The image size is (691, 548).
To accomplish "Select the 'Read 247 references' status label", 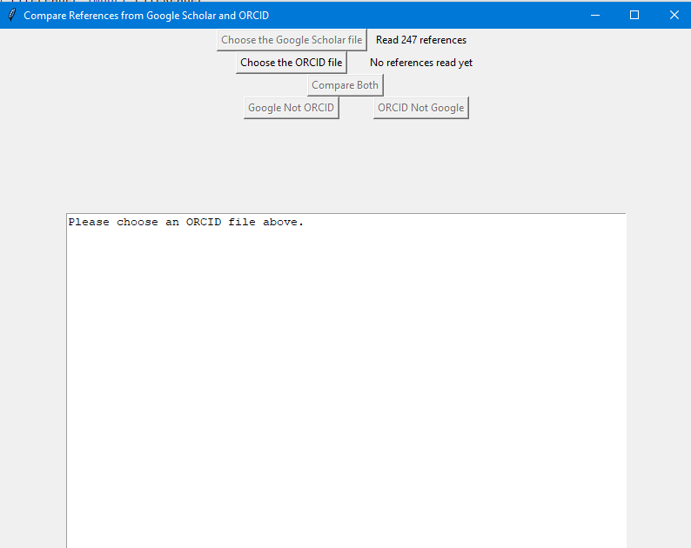I will [421, 40].
